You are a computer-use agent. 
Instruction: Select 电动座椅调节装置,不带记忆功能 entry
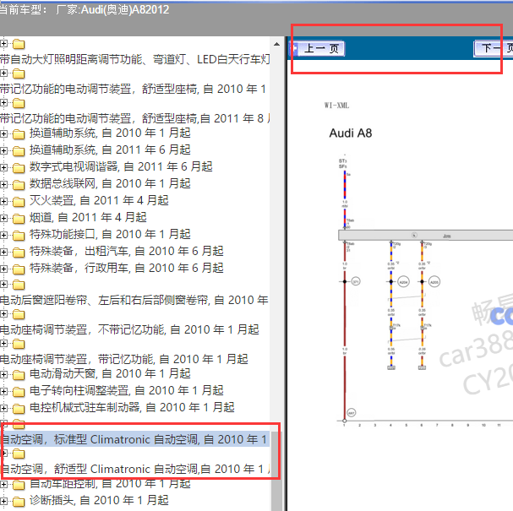tap(129, 330)
